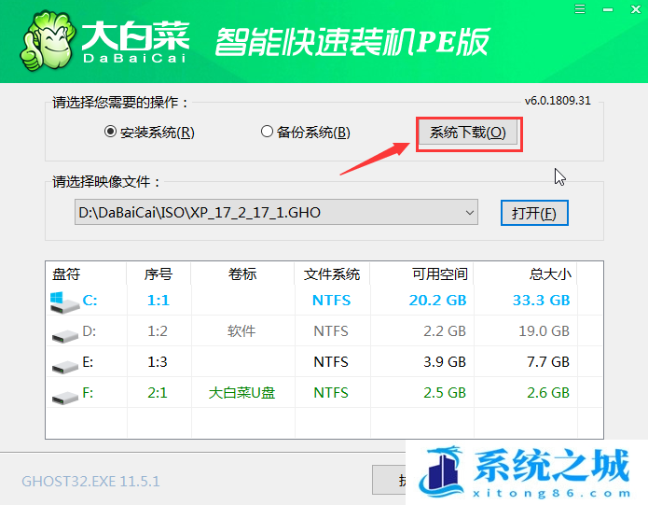
Task: Close the DaBaiCai installer window
Action: (x=636, y=9)
